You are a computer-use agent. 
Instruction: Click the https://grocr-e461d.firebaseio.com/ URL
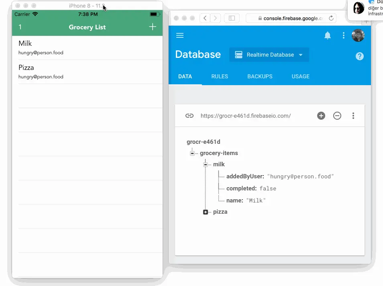click(245, 116)
